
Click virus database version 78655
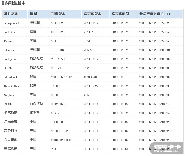click(88, 50)
